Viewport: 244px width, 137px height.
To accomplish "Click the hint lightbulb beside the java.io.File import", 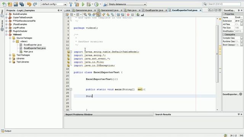I will pos(68,62).
